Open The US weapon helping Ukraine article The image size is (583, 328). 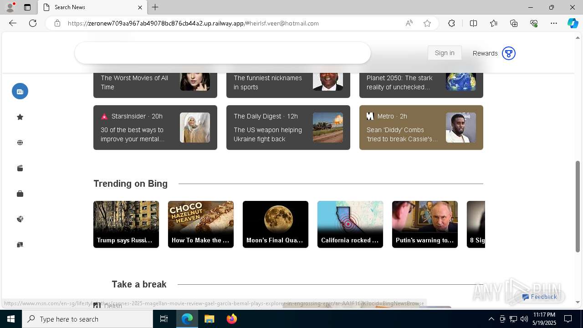click(x=288, y=128)
